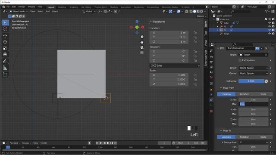Collapse the Map To section
This screenshot has height=155, width=276.
[x=221, y=130]
